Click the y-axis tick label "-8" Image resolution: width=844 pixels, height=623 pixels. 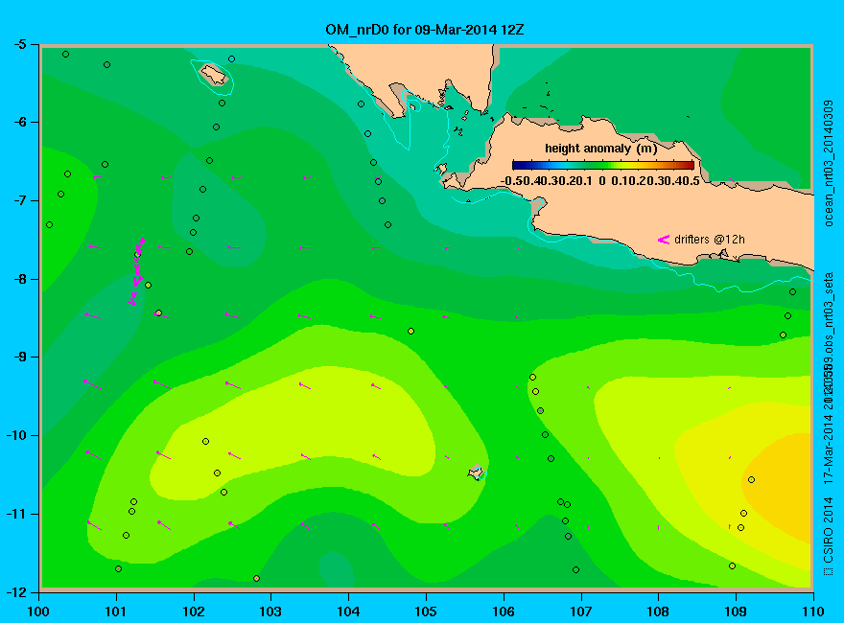tap(19, 279)
